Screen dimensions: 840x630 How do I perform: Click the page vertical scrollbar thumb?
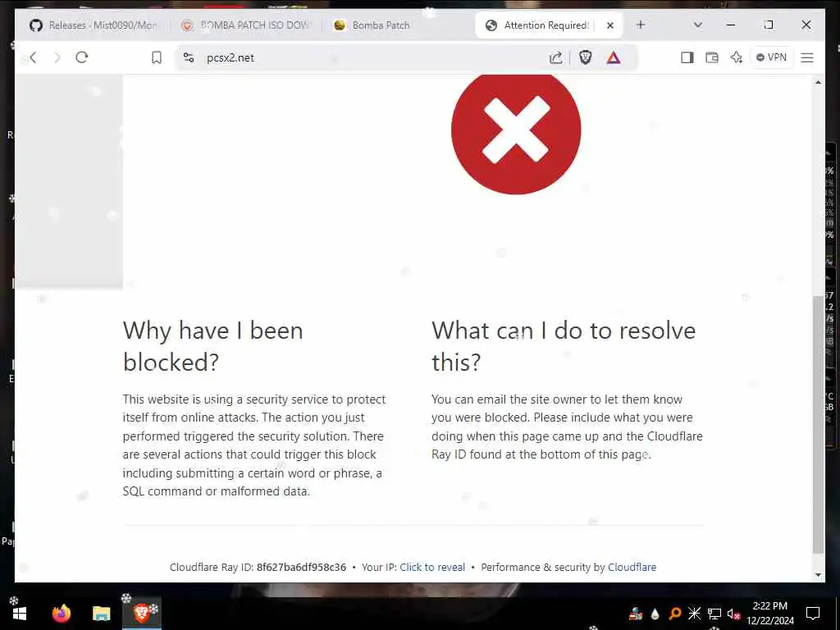818,424
